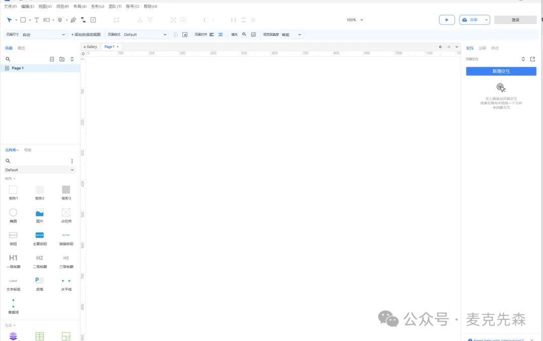Open the 共享 button dropdown arrow
This screenshot has width=543, height=341.
pos(486,20)
